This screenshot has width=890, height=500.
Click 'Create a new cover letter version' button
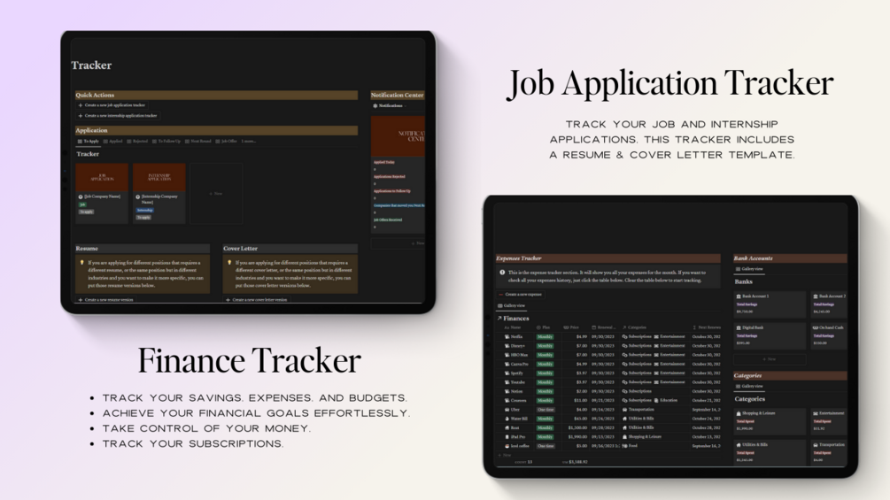257,300
